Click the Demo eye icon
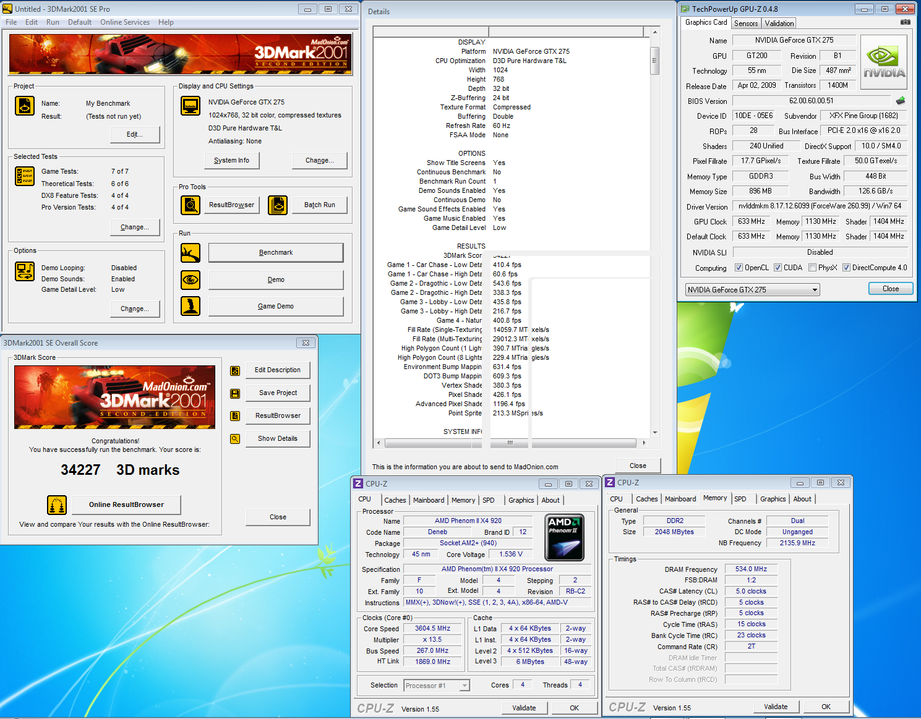 [x=191, y=280]
